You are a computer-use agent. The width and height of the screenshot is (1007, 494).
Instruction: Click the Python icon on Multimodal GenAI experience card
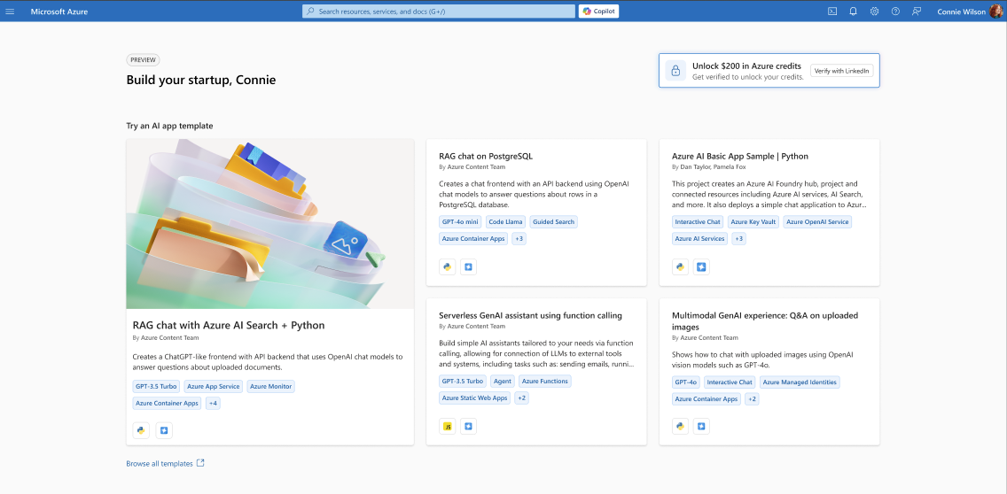pos(680,426)
